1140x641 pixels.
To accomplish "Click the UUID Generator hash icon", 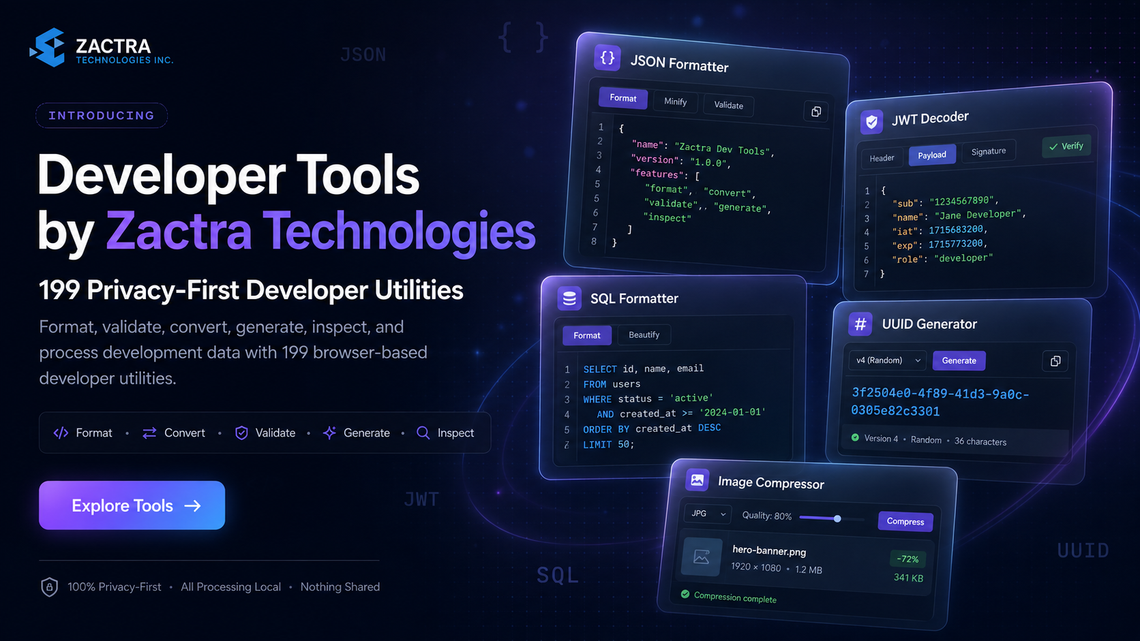I will point(860,324).
